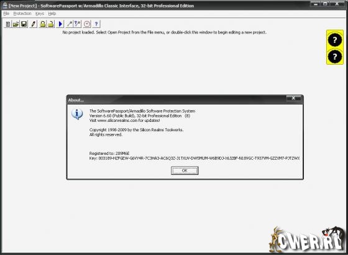Open the File menu
348x255 pixels.
pos(6,14)
